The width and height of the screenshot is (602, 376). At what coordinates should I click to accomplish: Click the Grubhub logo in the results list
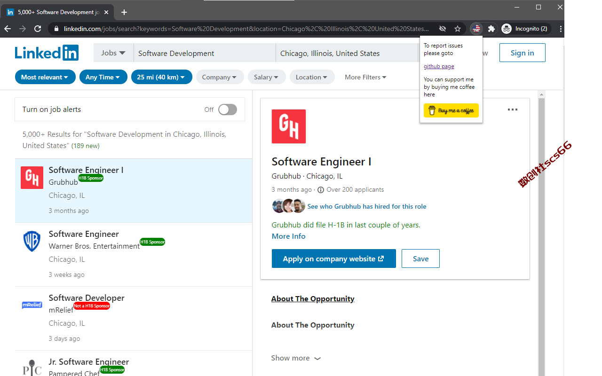pos(32,178)
